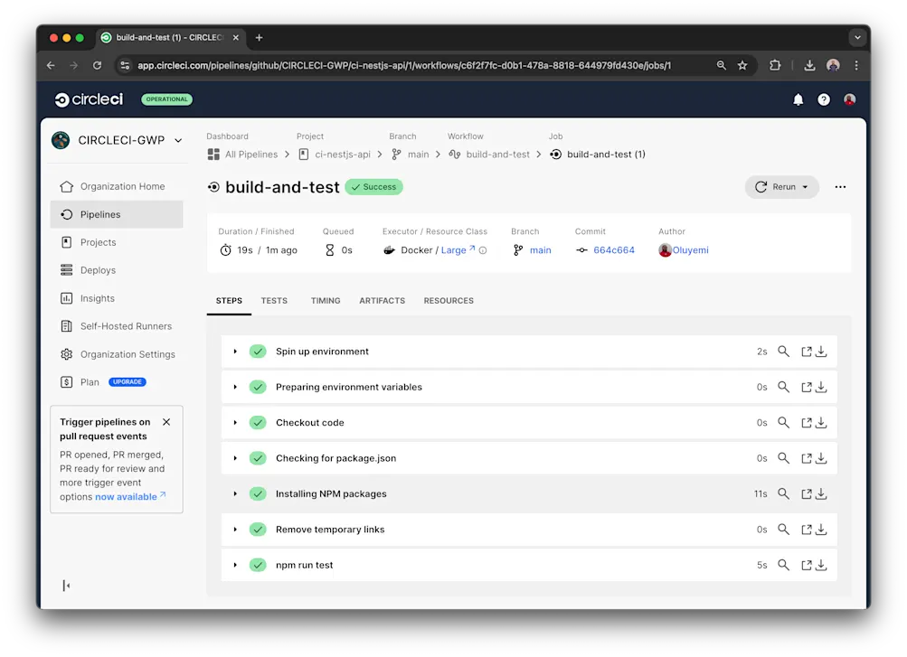Open Projects in the sidebar
Viewport: 907px width, 657px height.
[x=117, y=242]
